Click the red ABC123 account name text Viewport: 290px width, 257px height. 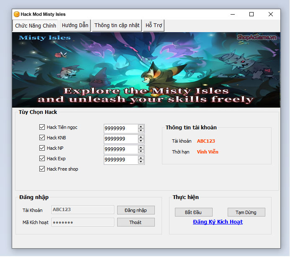coord(206,141)
